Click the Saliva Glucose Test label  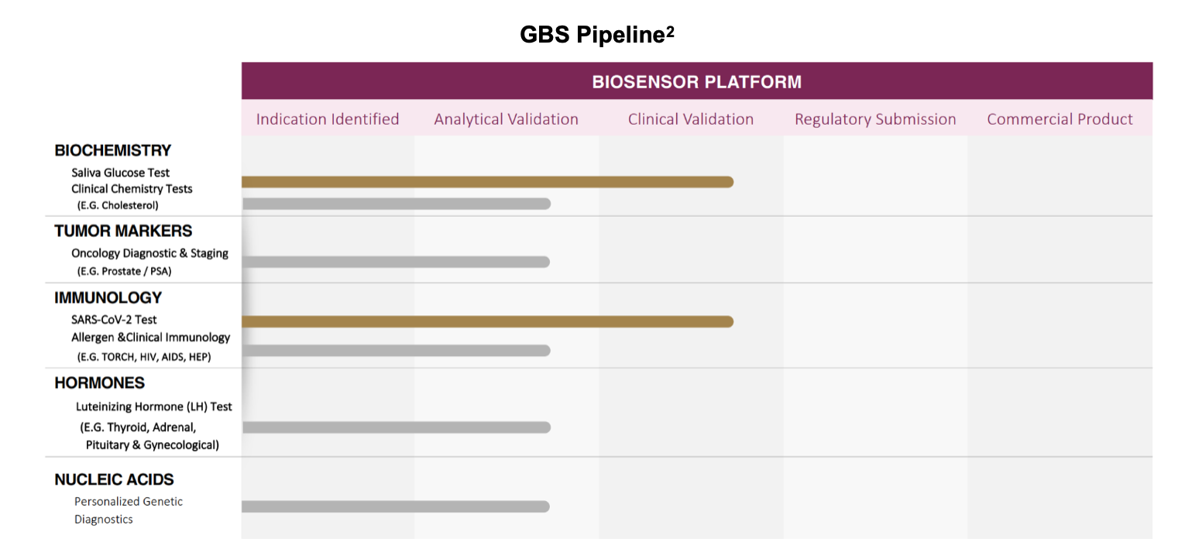(120, 173)
